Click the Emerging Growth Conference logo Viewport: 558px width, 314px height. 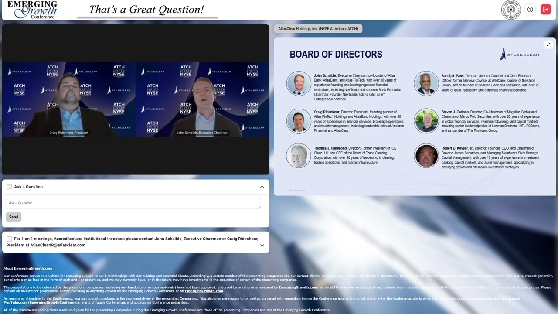[32, 10]
